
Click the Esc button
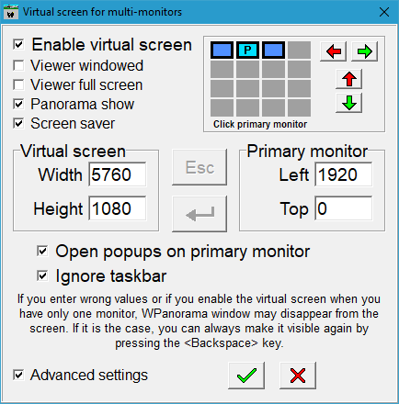pyautogui.click(x=199, y=167)
